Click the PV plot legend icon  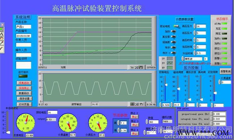(170, 63)
